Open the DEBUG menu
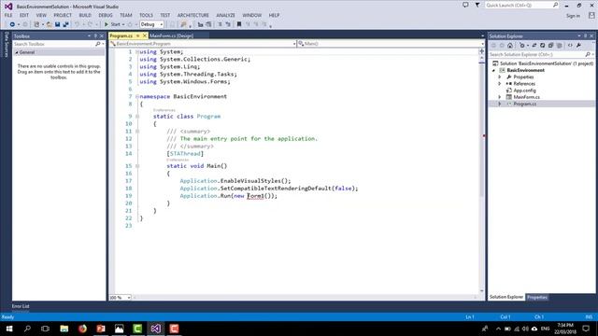Image resolution: width=598 pixels, height=336 pixels. 106,15
